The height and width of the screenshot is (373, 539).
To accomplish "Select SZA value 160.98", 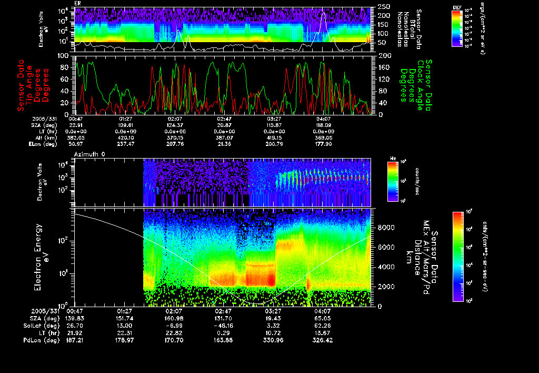I will (174, 319).
